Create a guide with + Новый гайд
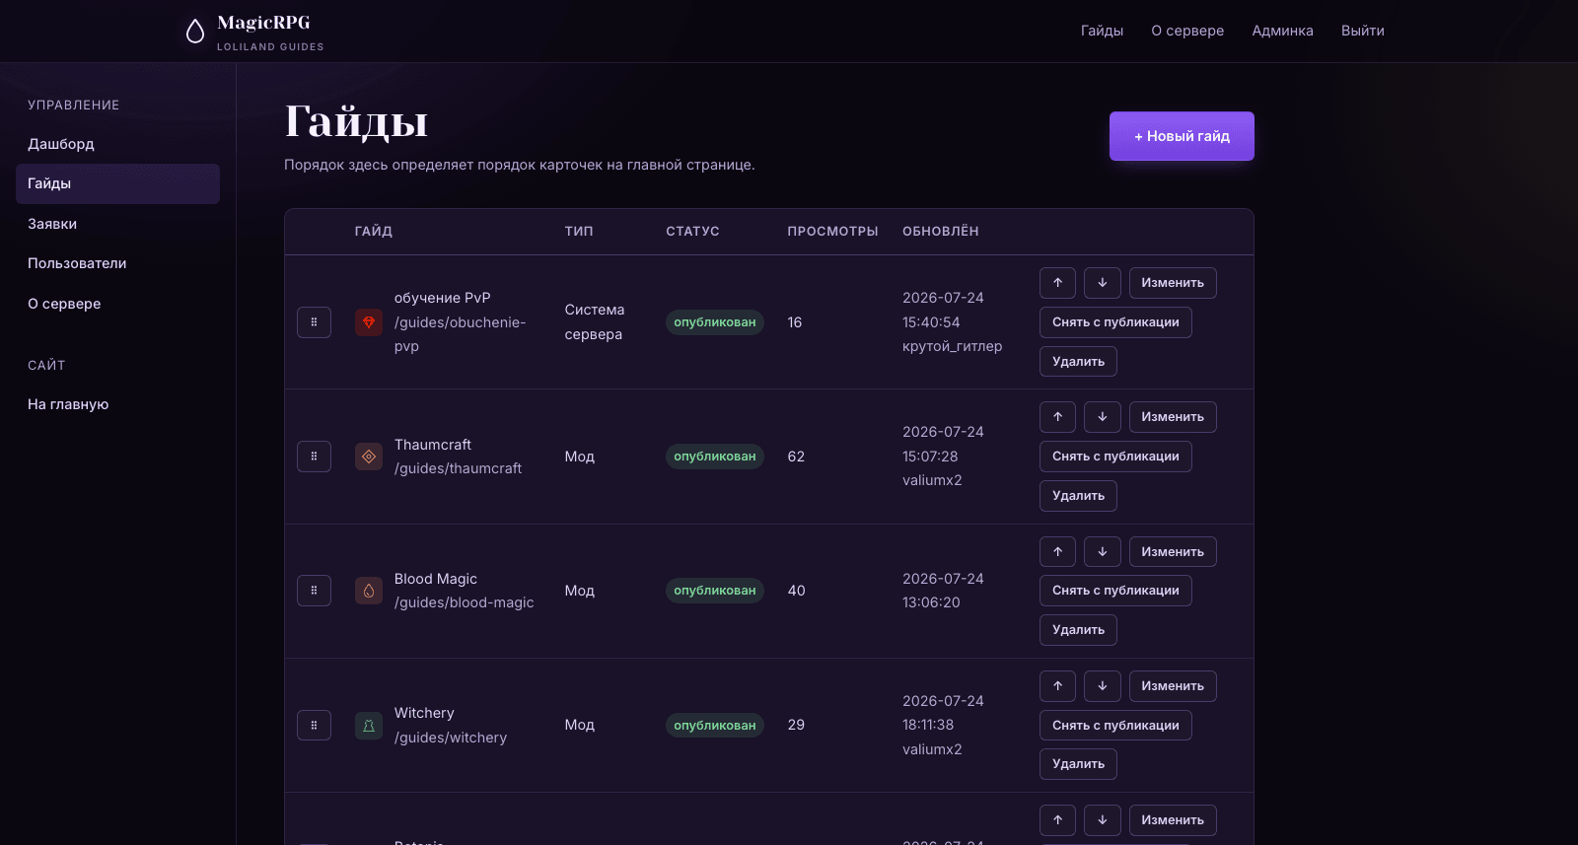 1182,136
